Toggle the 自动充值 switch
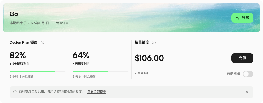This screenshot has height=103, width=263. tap(248, 74)
